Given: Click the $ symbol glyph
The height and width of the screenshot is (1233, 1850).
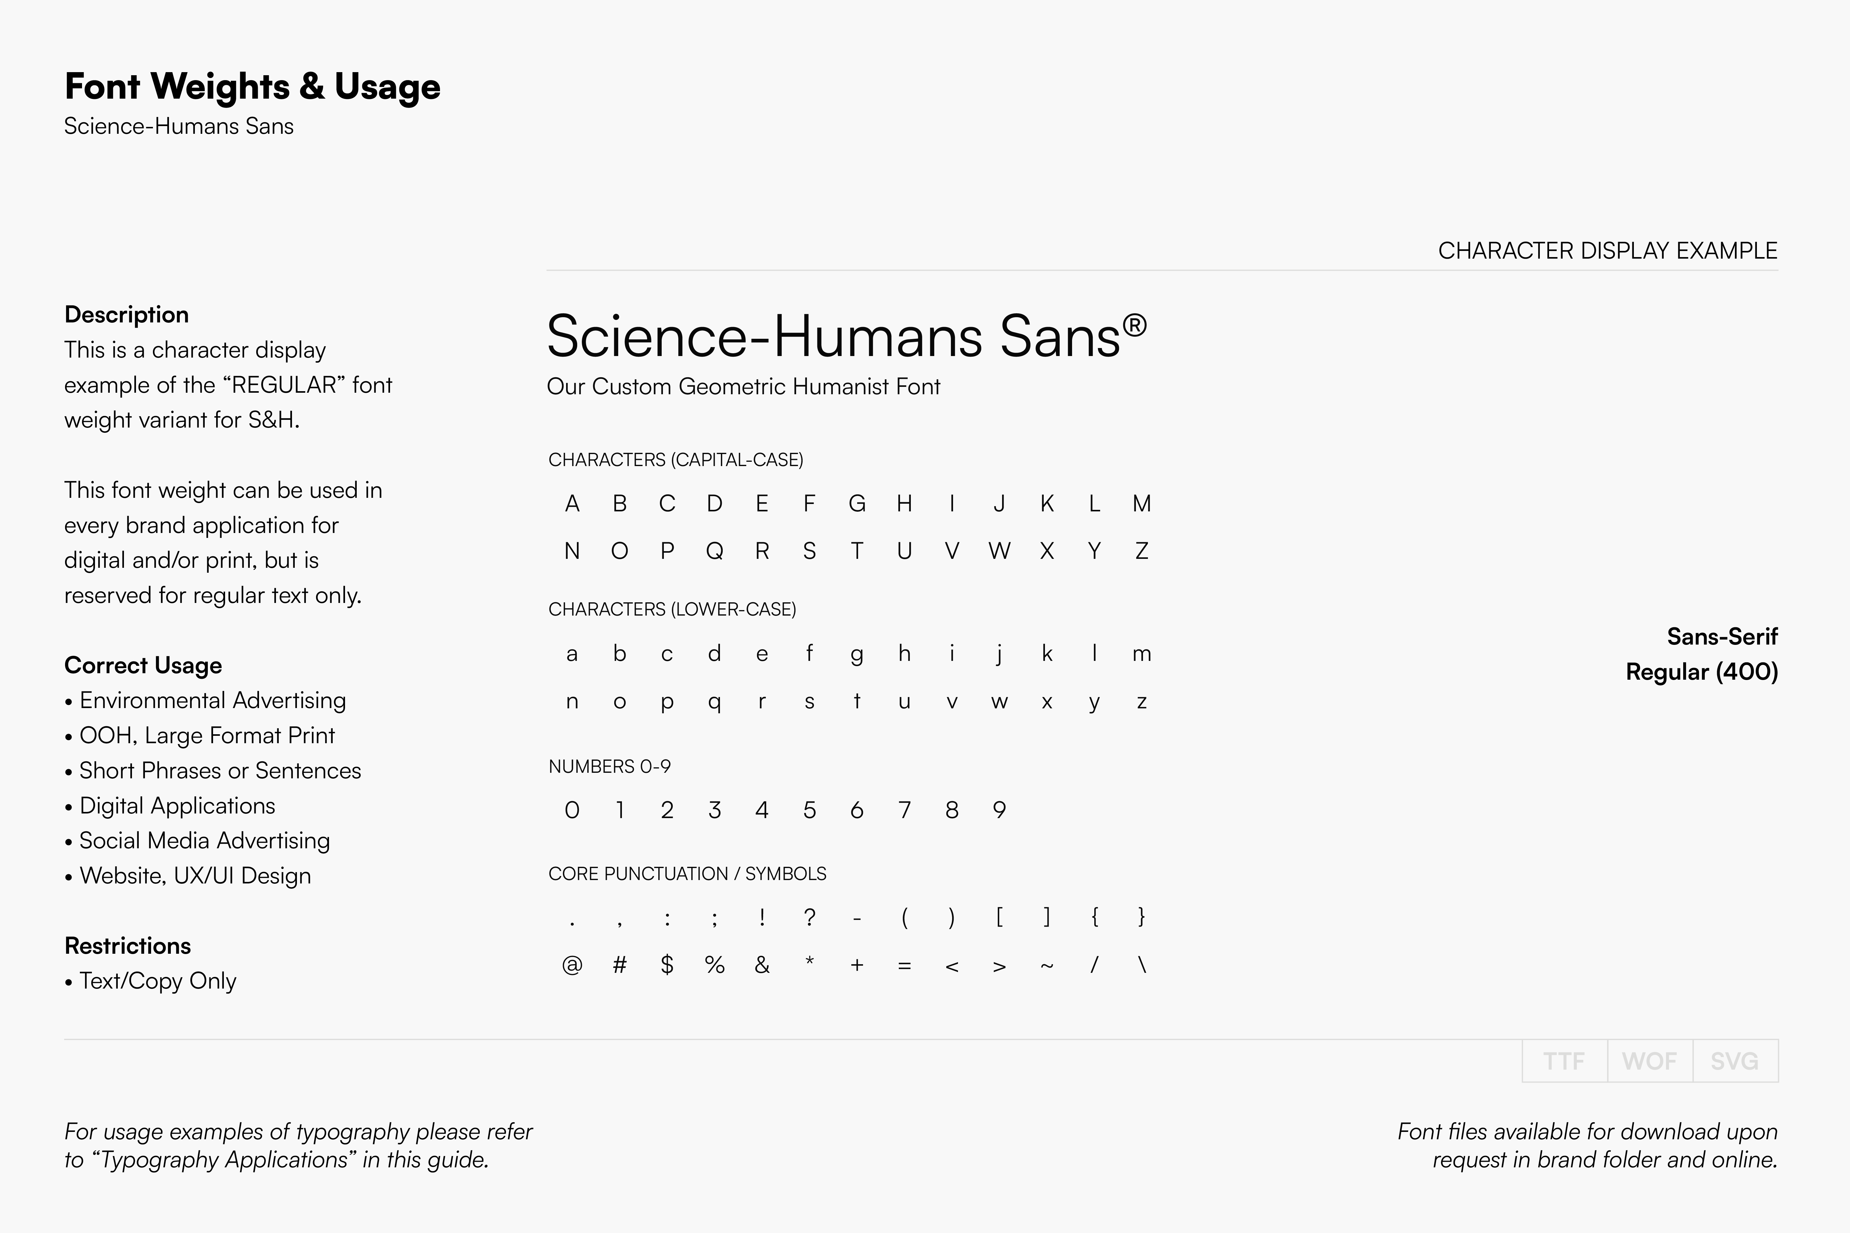Looking at the screenshot, I should (x=667, y=965).
